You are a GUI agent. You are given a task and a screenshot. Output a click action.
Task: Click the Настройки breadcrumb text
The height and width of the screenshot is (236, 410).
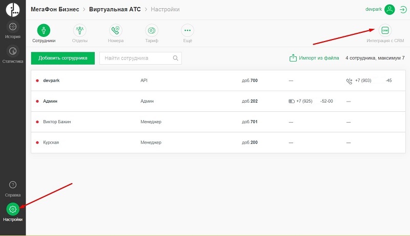pos(165,9)
